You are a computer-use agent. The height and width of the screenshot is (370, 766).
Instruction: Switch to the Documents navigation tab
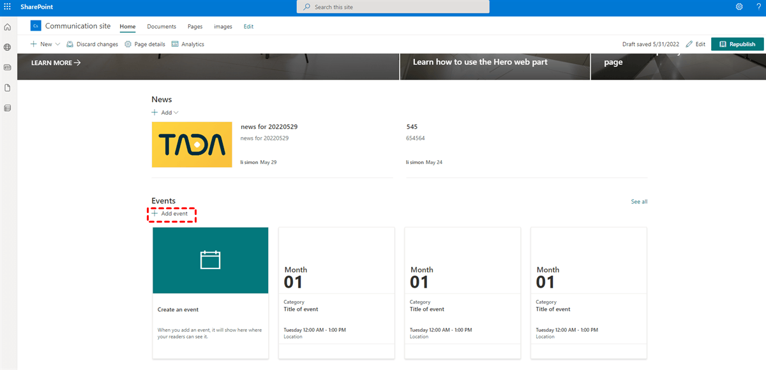[161, 27]
